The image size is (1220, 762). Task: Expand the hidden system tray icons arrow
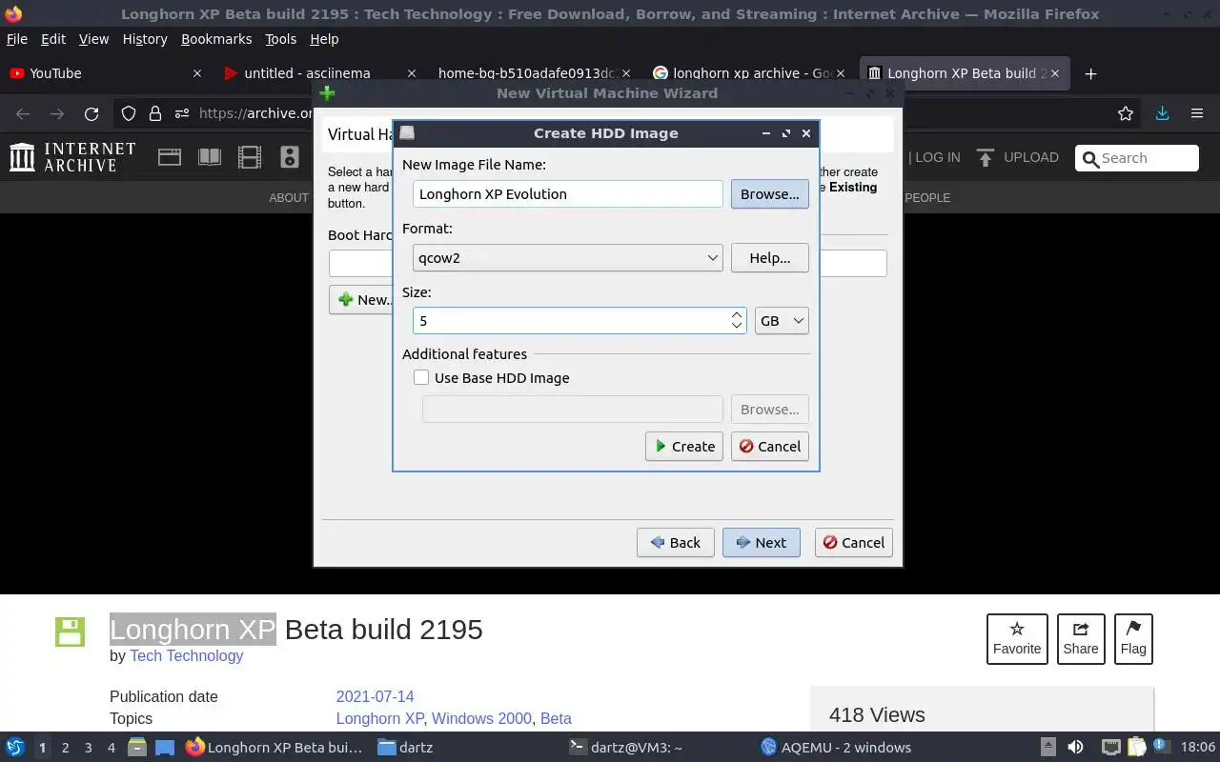pyautogui.click(x=1047, y=748)
